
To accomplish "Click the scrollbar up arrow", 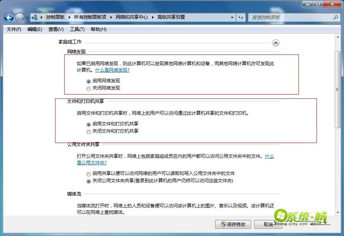I will click(338, 37).
